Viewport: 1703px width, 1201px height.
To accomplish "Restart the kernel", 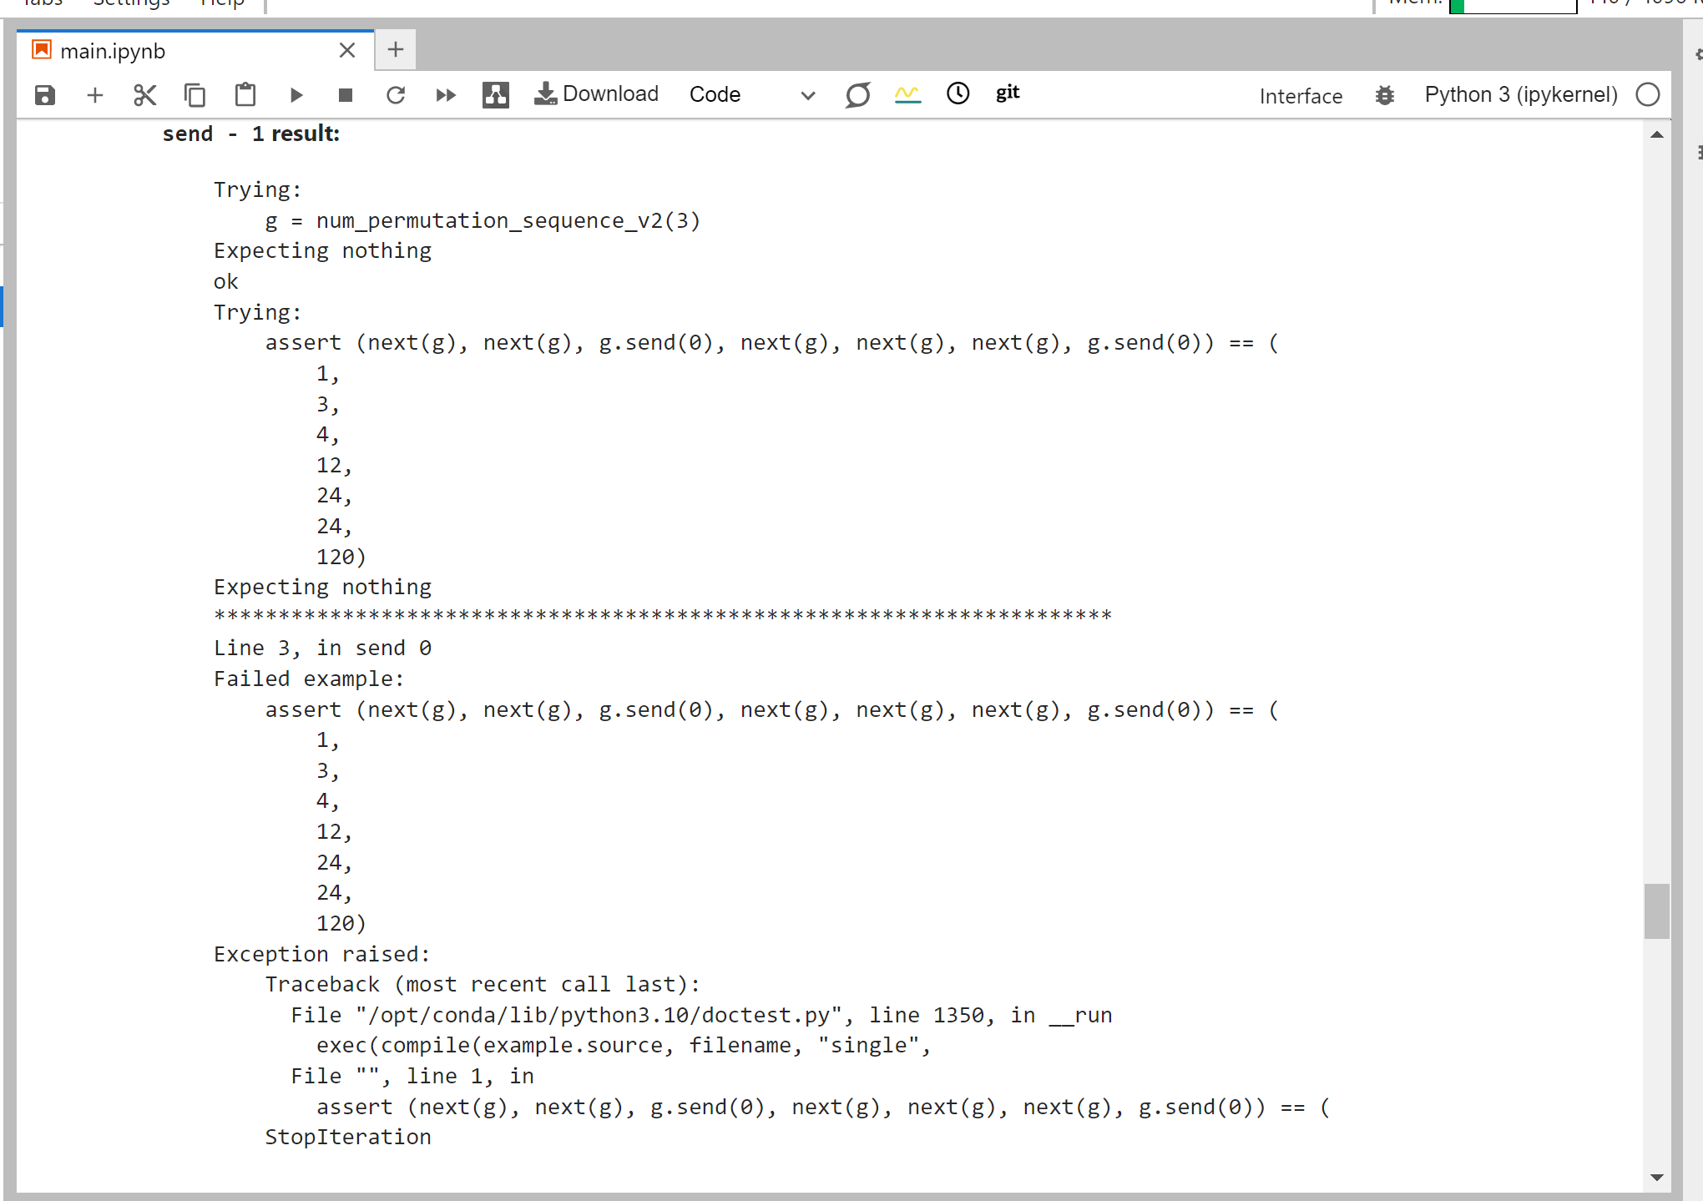I will [x=396, y=95].
